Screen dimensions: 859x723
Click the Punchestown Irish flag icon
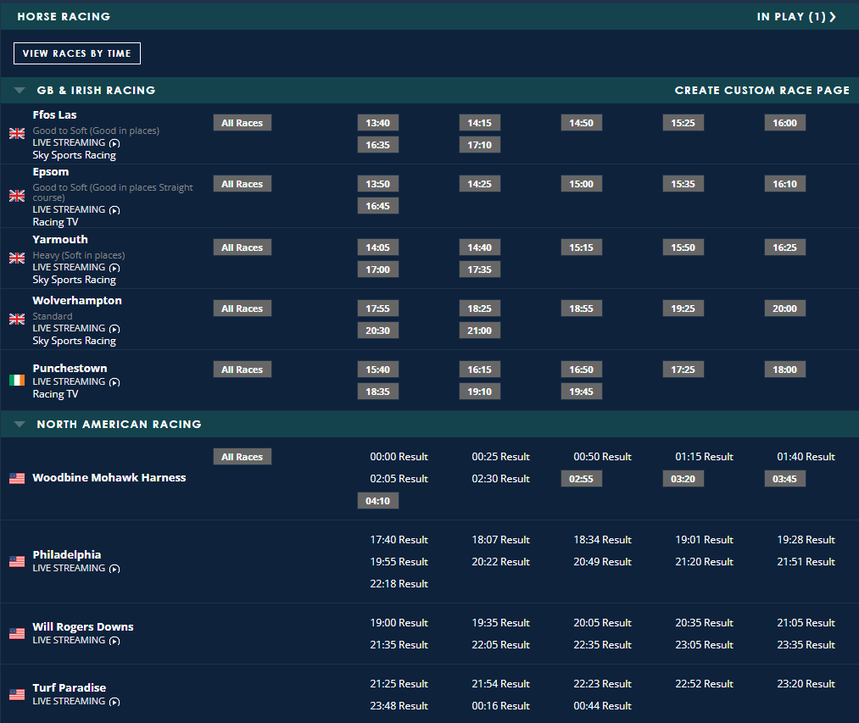[x=17, y=381]
